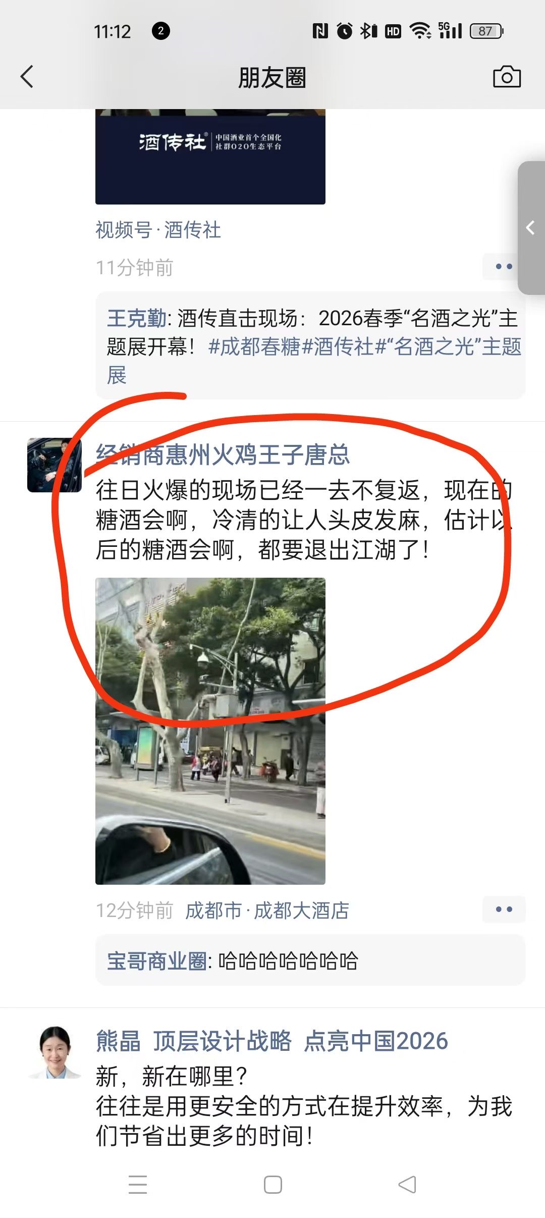Tap the back arrow in header
Image resolution: width=545 pixels, height=1218 pixels.
coord(27,77)
